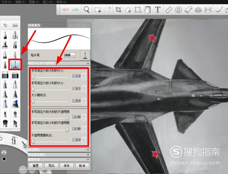Viewport: 228px width, 174px height.
Task: Open the 帮助 menu
Action: tap(61, 2)
